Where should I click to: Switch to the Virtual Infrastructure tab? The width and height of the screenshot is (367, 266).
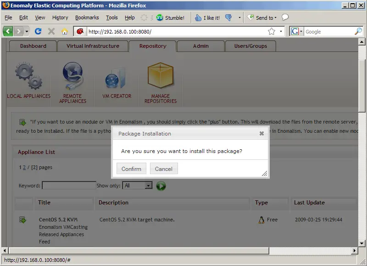pos(93,46)
